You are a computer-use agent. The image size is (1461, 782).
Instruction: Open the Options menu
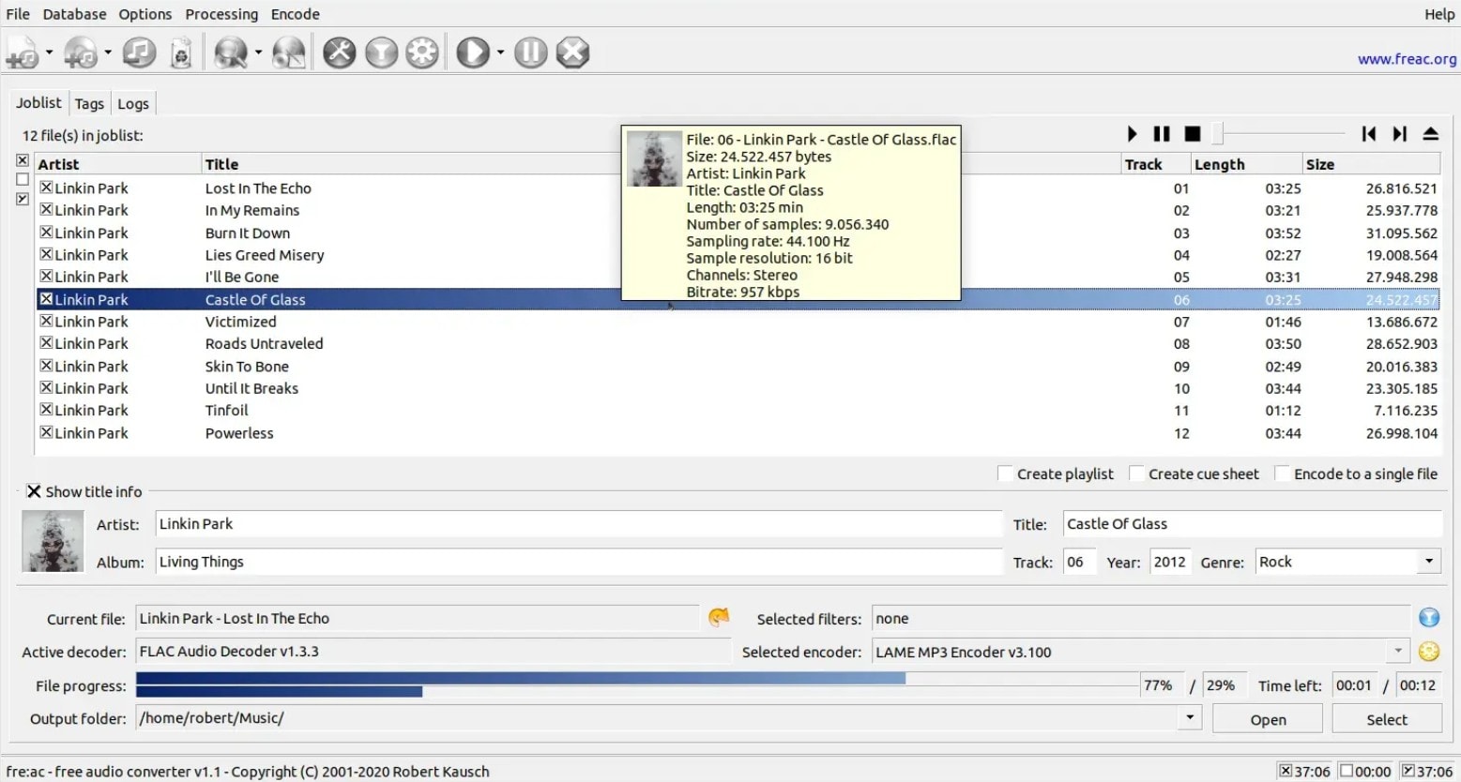[x=145, y=14]
